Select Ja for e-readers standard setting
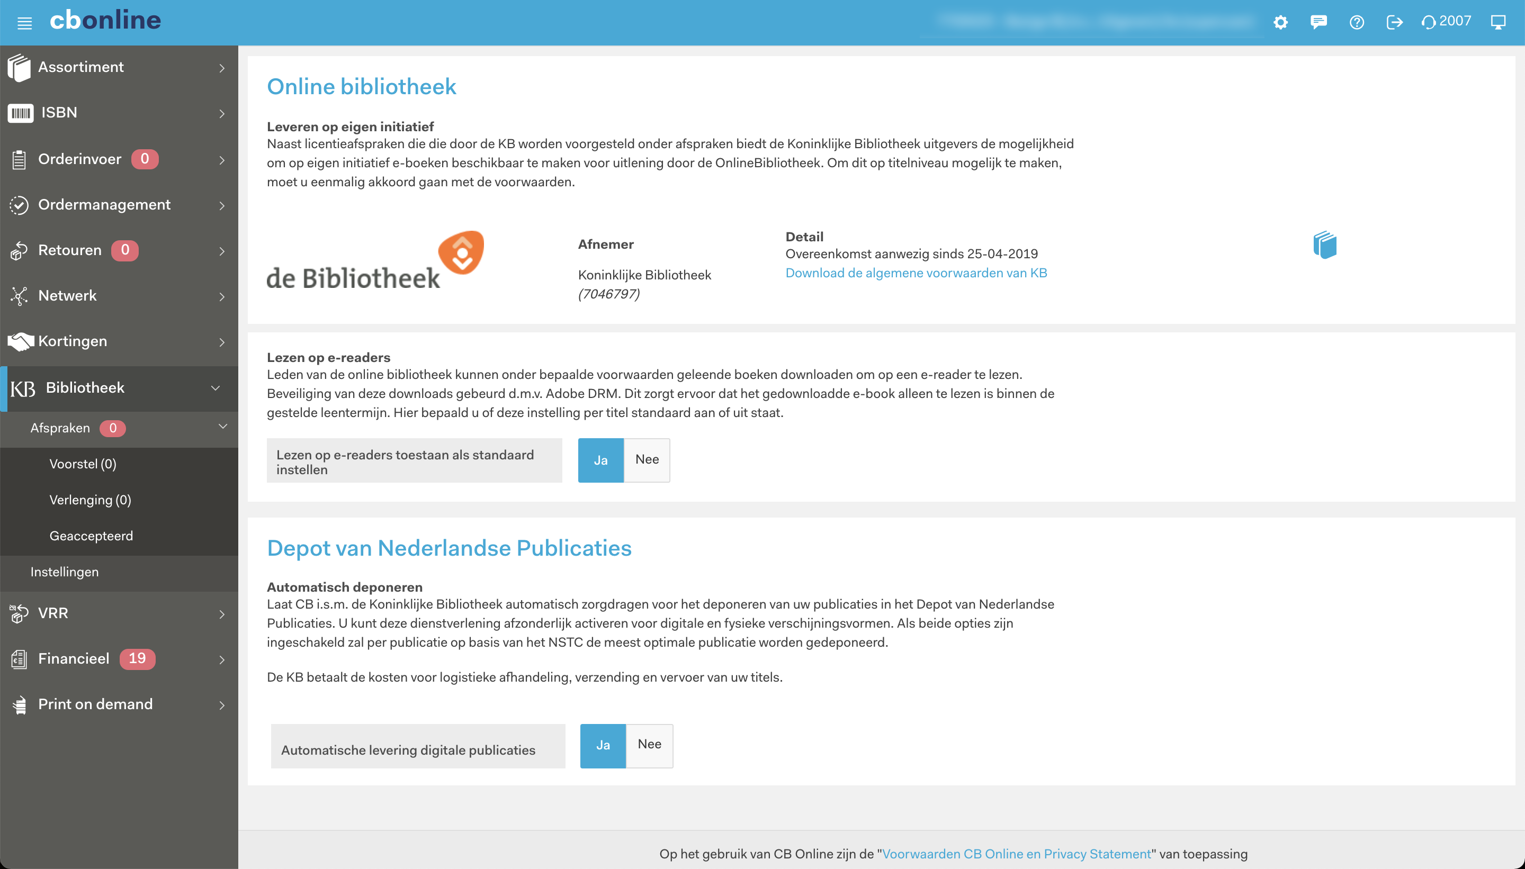The image size is (1525, 869). [x=600, y=460]
